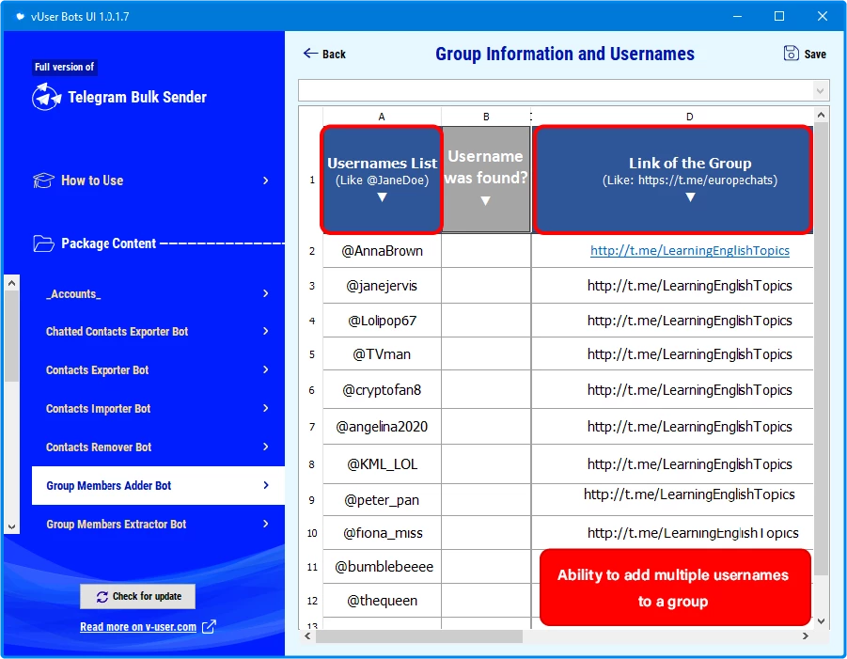Viewport: 847px width, 659px height.
Task: Select cell containing @thequeen
Action: (382, 601)
